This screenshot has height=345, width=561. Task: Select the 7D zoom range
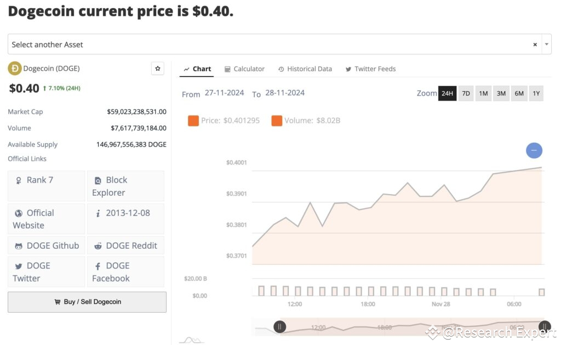pos(466,93)
